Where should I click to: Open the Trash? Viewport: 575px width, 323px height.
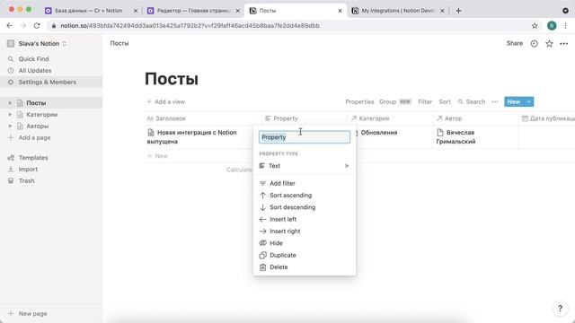click(26, 181)
